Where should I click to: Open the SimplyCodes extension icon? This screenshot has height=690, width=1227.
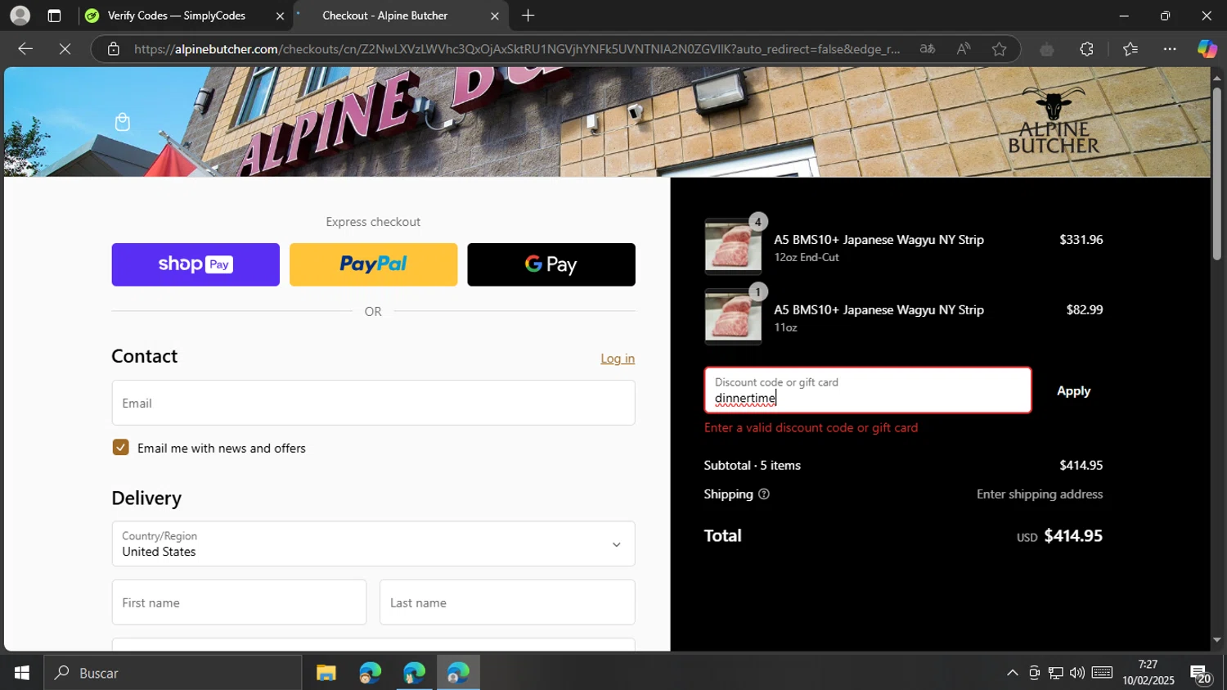pos(1047,49)
